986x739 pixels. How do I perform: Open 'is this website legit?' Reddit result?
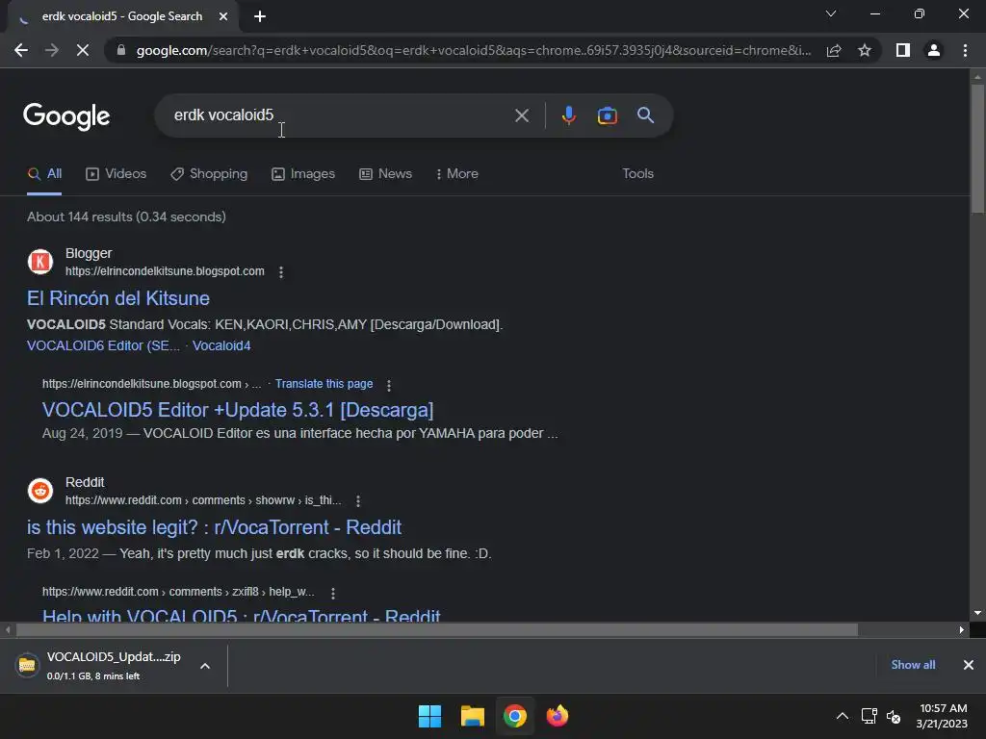[x=214, y=527]
